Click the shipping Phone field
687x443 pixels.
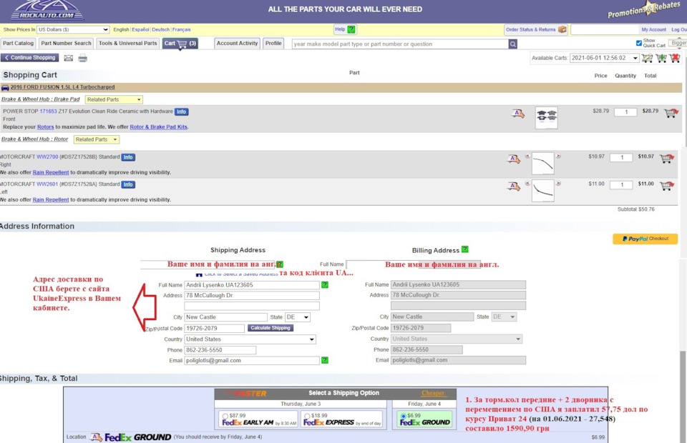[220, 350]
